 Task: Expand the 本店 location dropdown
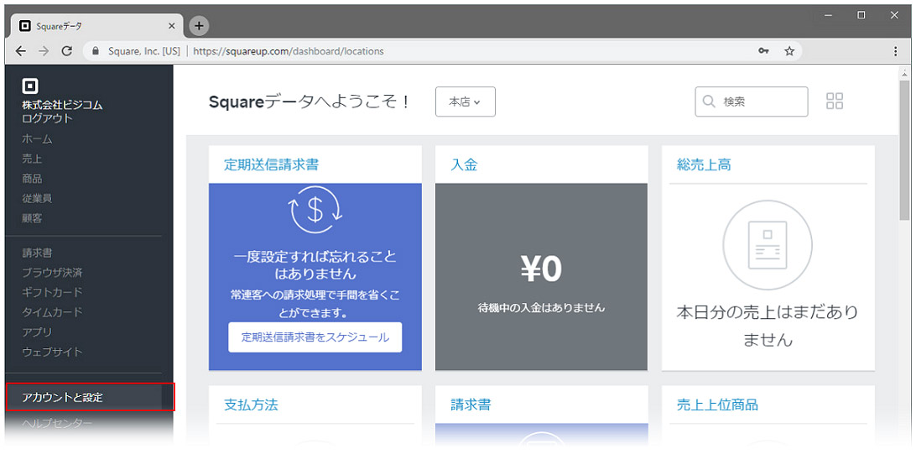(466, 102)
